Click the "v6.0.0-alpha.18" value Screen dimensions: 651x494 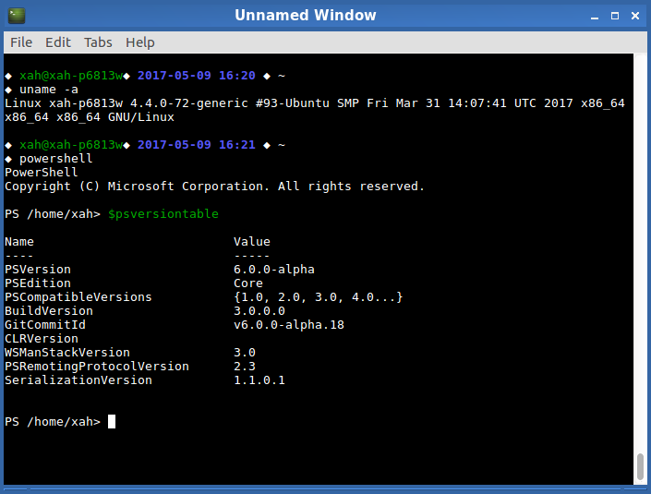289,325
